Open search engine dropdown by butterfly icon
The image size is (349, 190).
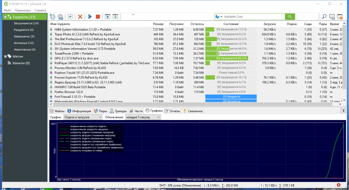(x=219, y=17)
